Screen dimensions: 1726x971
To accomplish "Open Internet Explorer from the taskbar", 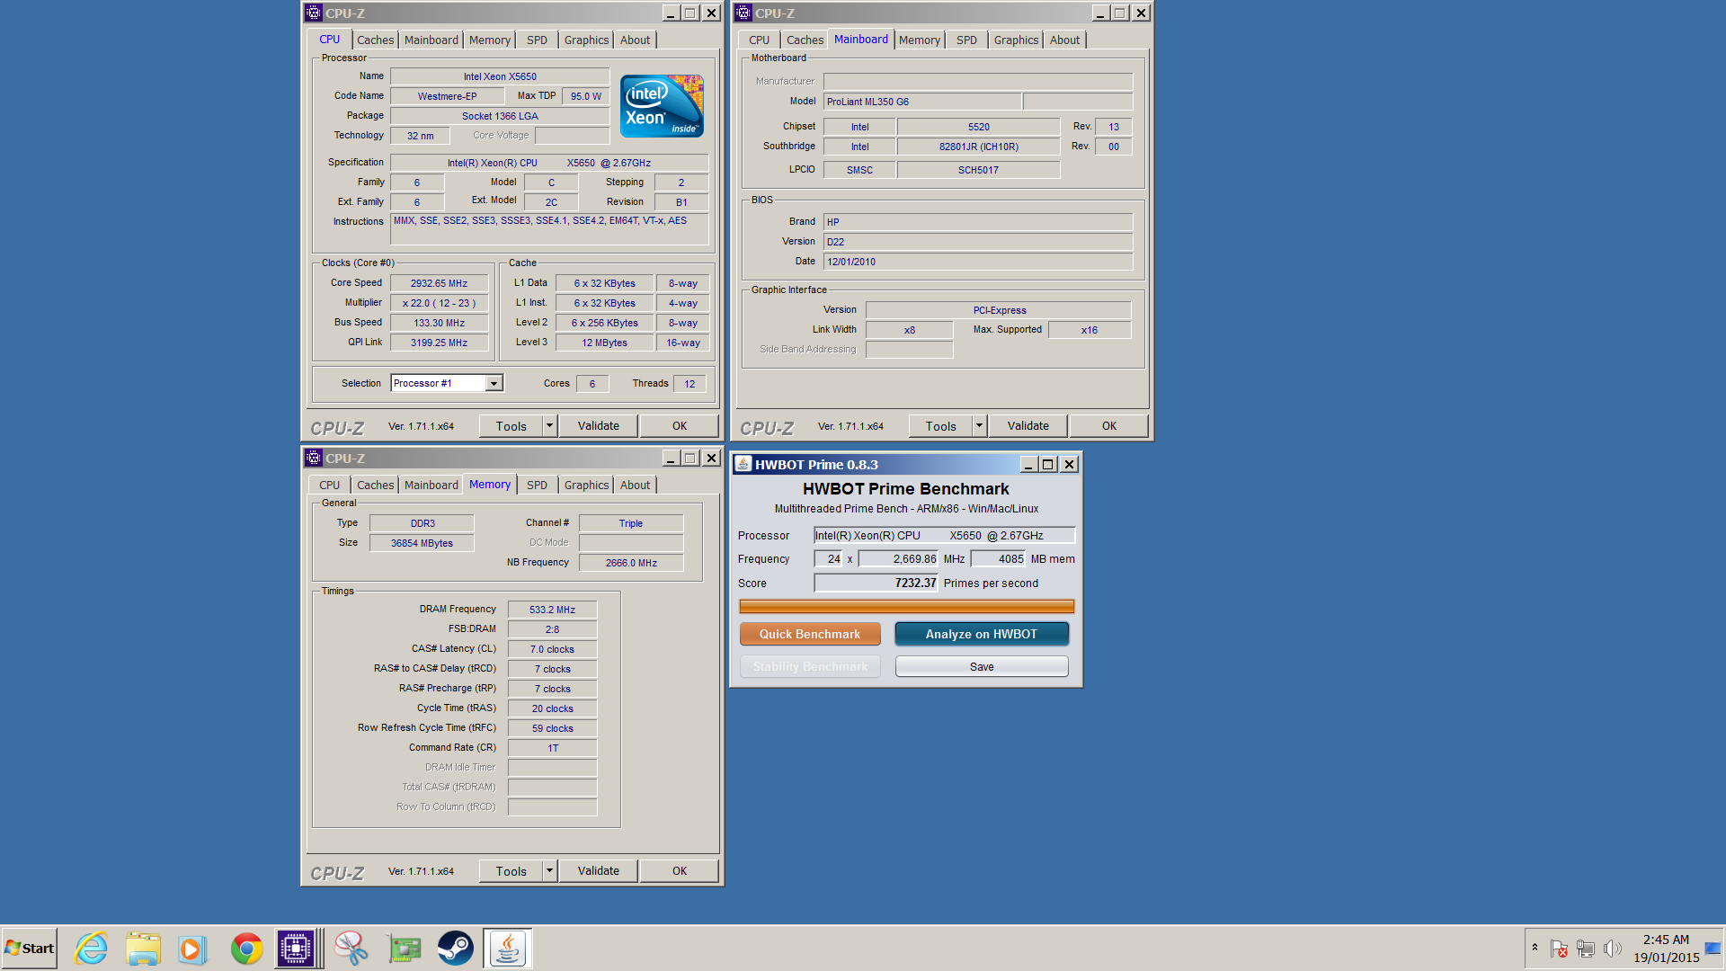I will [91, 949].
